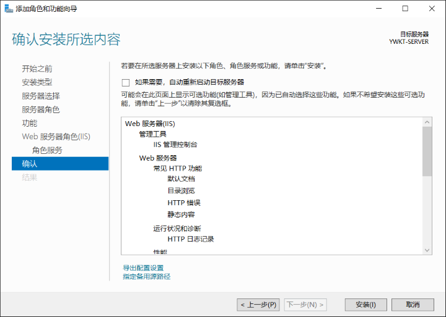446x317 pixels.
Task: Open 指定备用源路径 link
Action: coord(146,276)
